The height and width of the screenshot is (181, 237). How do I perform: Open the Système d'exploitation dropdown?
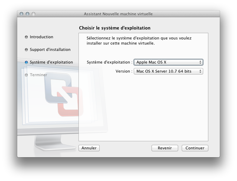[168, 62]
